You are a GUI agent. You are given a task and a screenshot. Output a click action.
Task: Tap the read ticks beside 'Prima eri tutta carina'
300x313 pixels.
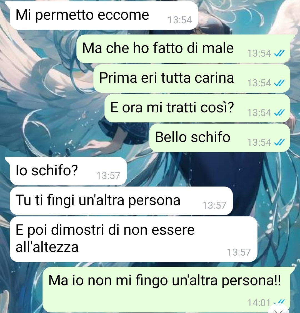(x=279, y=83)
